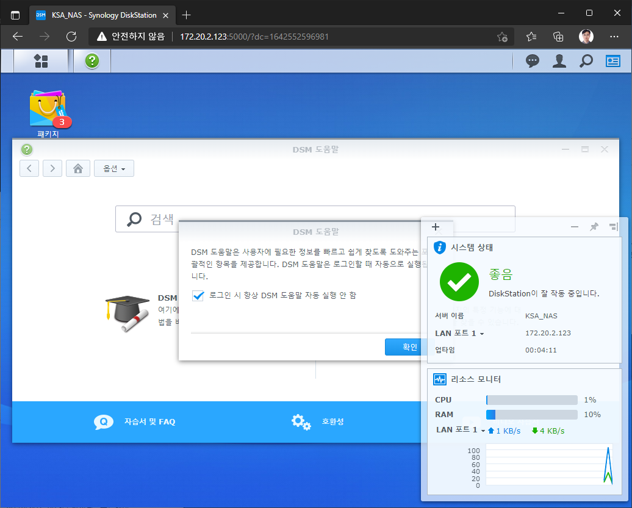Go back in the browser
The height and width of the screenshot is (508, 632).
(x=18, y=37)
